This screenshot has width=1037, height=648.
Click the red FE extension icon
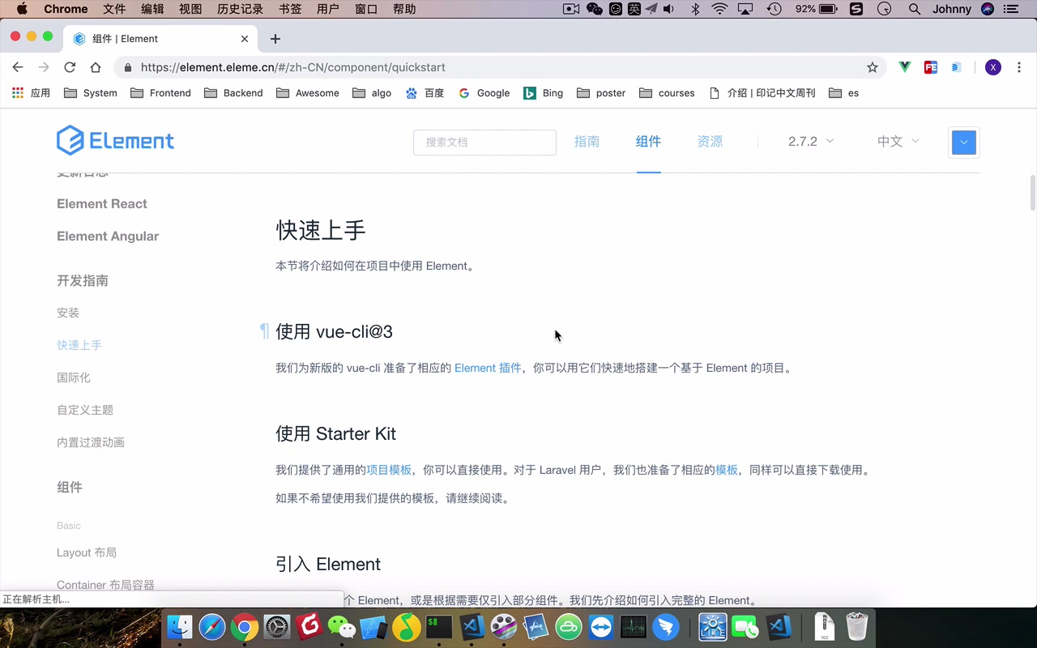(931, 67)
